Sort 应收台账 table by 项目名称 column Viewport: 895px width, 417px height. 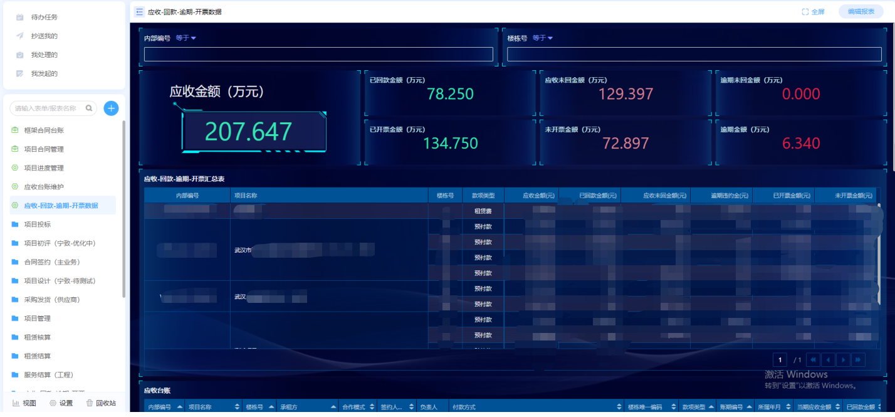[237, 408]
